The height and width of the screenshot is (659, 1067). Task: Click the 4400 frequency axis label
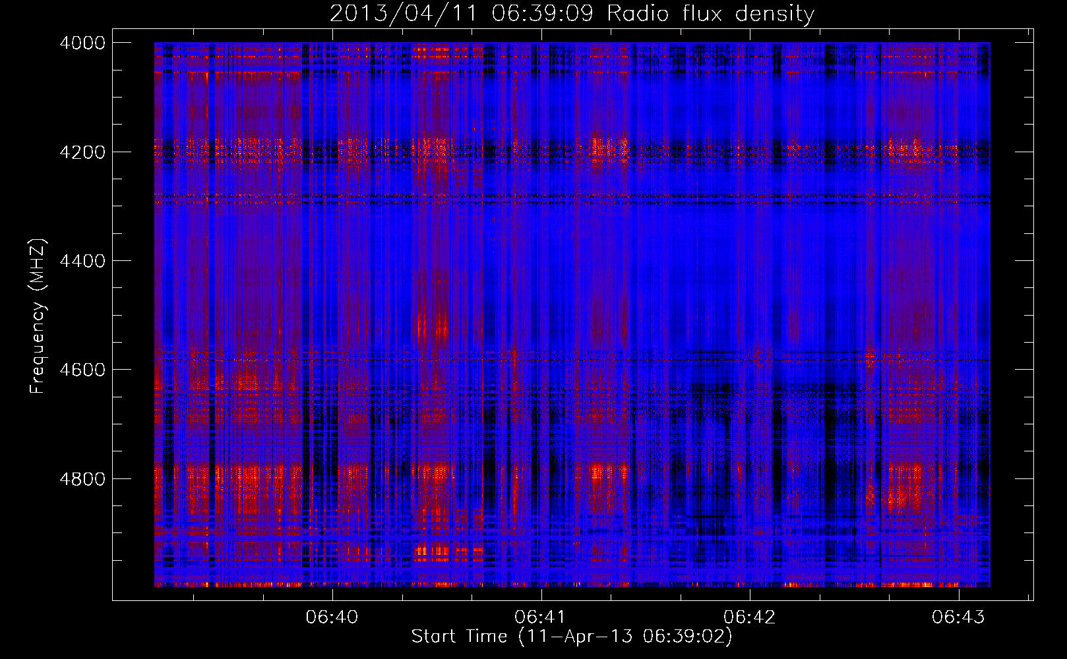tap(82, 261)
